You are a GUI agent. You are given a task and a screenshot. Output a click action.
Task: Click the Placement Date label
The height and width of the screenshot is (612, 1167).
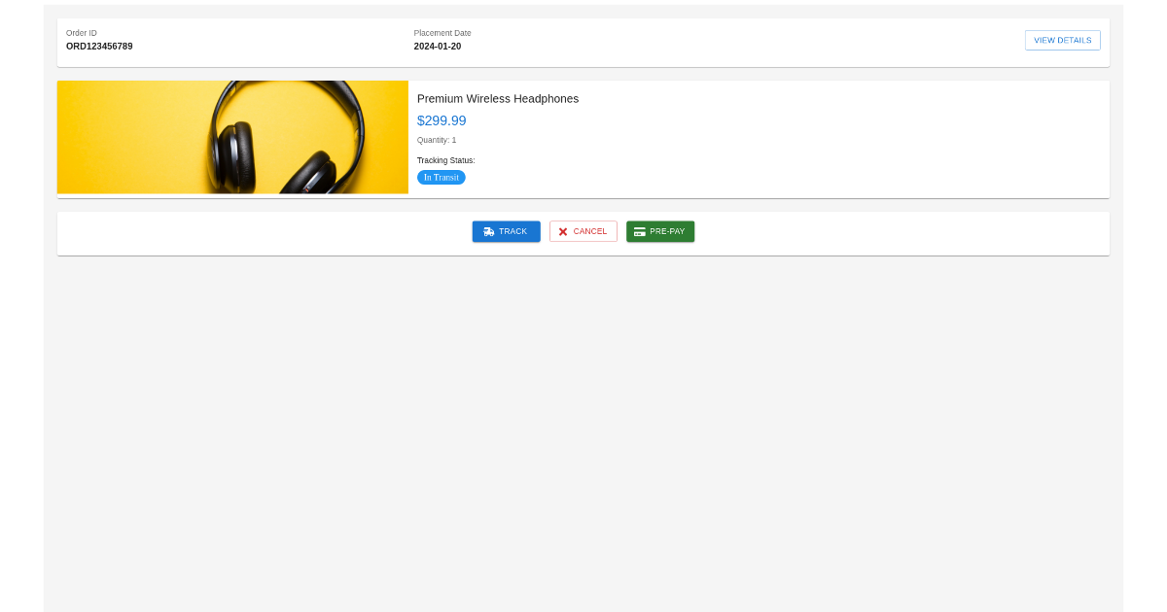coord(442,33)
